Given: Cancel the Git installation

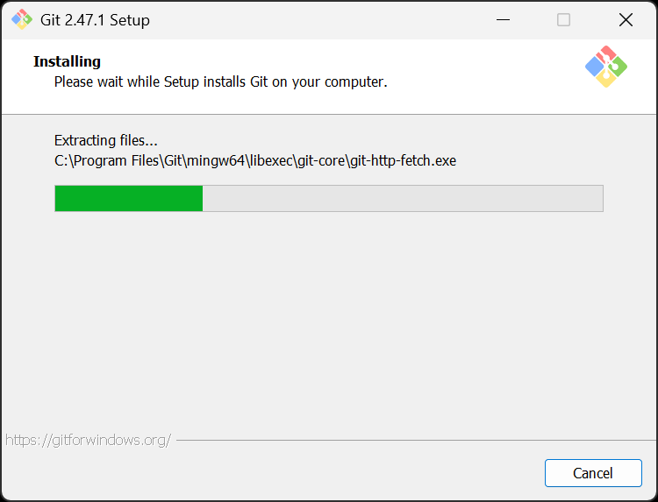Looking at the screenshot, I should [593, 473].
